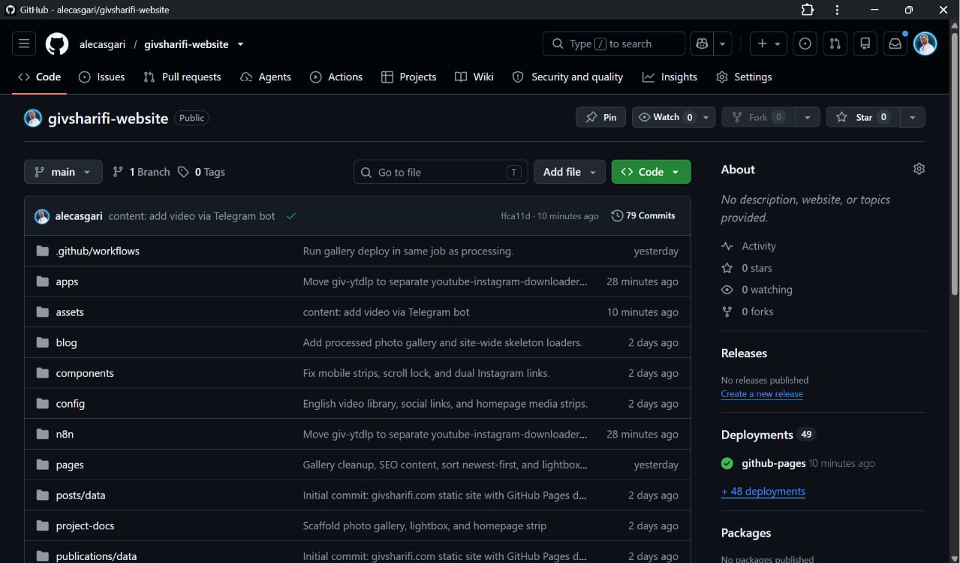Click the + 48 deployments link
The image size is (960, 563).
coord(763,492)
